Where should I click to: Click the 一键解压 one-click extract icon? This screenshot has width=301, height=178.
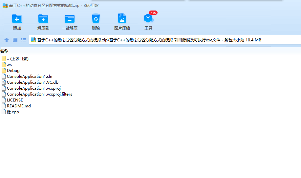tap(70, 19)
